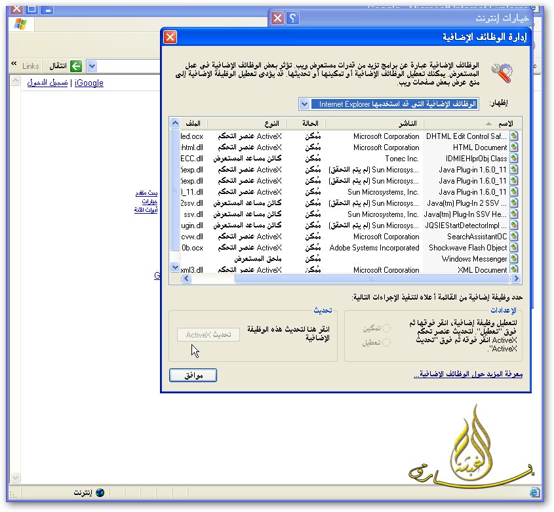Click the green Go arrow icon
Image resolution: width=554 pixels, height=512 pixels.
tap(76, 66)
